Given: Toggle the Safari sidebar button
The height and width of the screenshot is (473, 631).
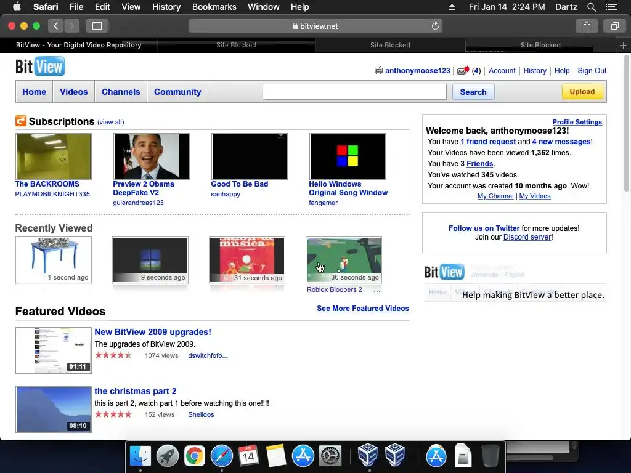Looking at the screenshot, I should 97,26.
